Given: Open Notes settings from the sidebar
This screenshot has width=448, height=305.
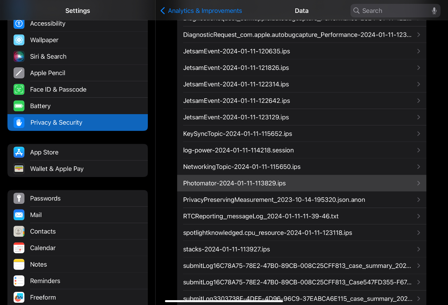Looking at the screenshot, I should pyautogui.click(x=38, y=264).
